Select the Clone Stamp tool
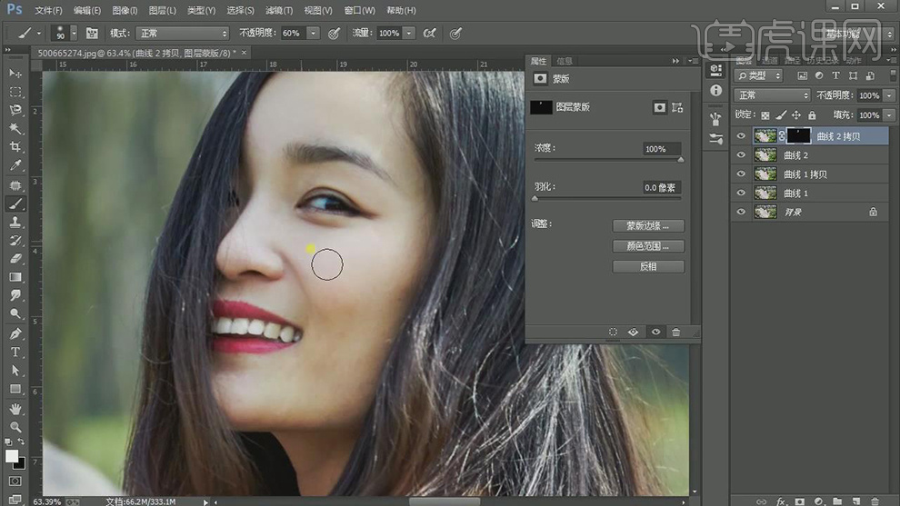 click(15, 222)
